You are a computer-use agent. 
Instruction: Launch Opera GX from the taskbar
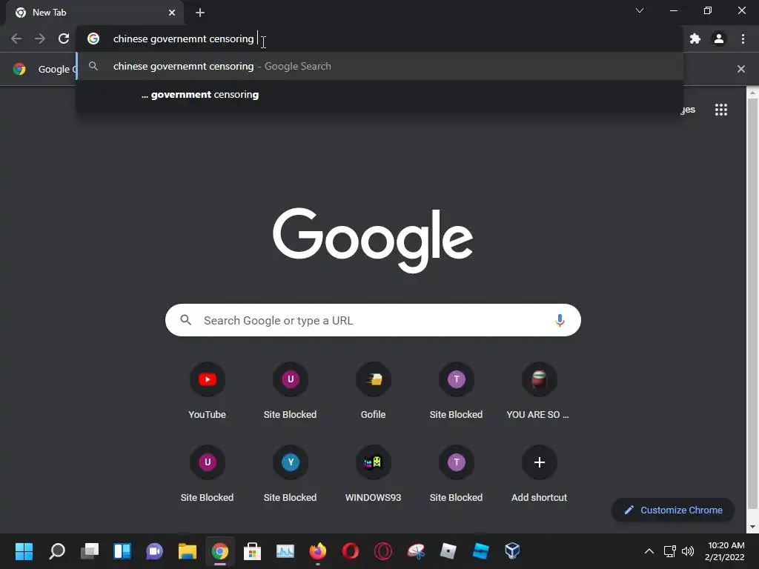[383, 551]
